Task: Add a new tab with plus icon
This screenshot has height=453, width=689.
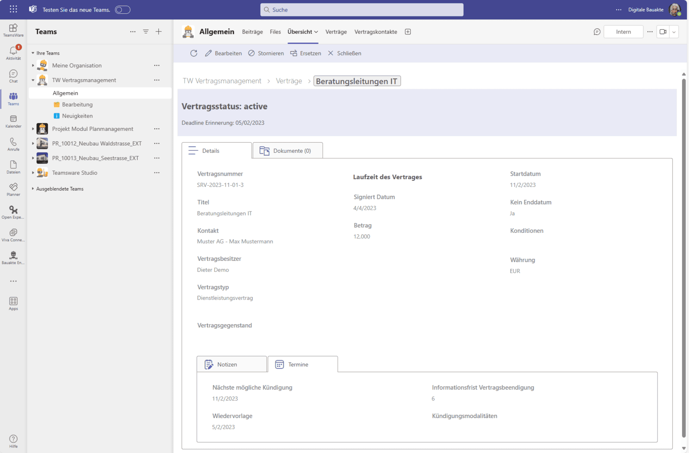Action: (x=408, y=32)
